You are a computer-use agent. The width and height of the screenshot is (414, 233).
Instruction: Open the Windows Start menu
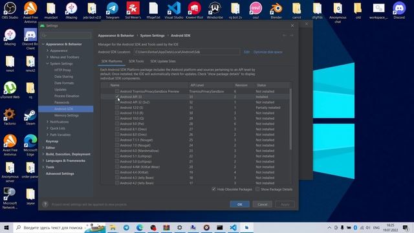[6, 227]
